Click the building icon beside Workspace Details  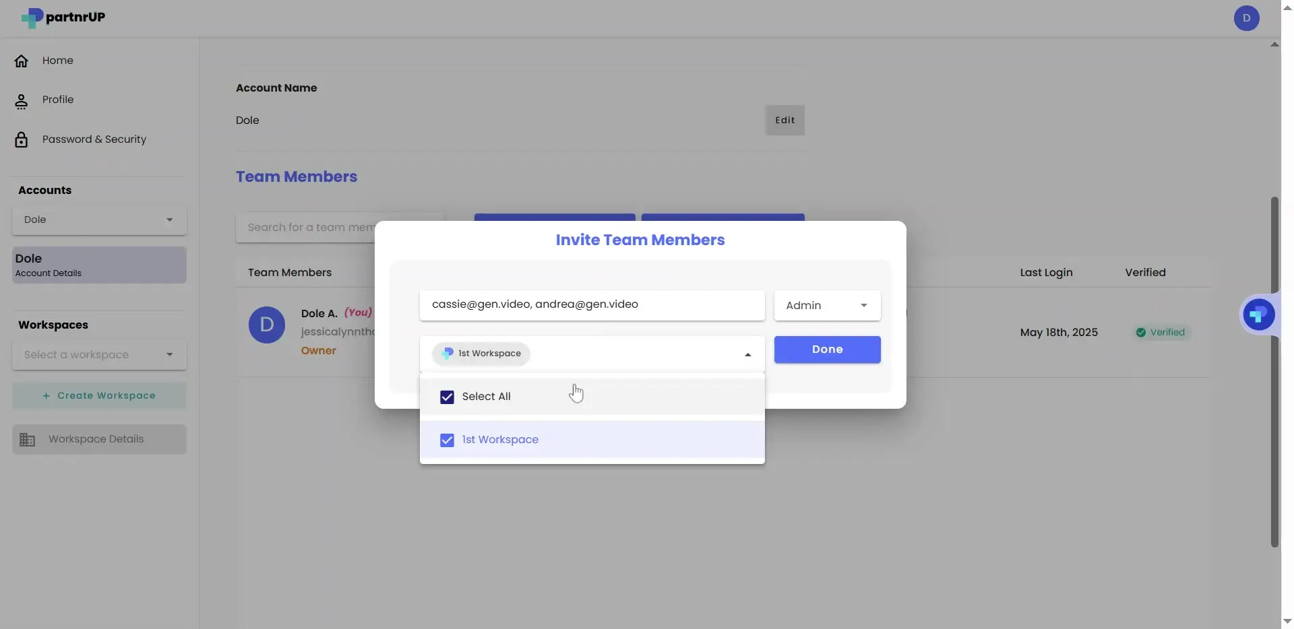28,439
